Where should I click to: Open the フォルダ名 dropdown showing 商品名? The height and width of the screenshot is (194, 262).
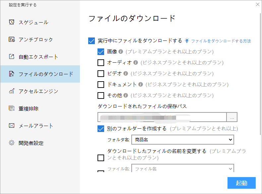(x=182, y=140)
